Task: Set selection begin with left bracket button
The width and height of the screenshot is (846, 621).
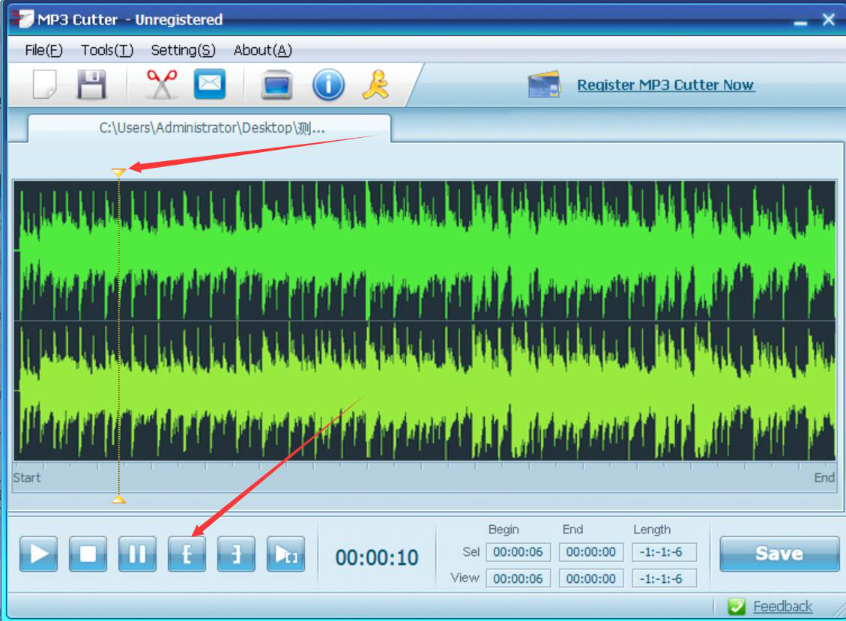Action: point(187,554)
